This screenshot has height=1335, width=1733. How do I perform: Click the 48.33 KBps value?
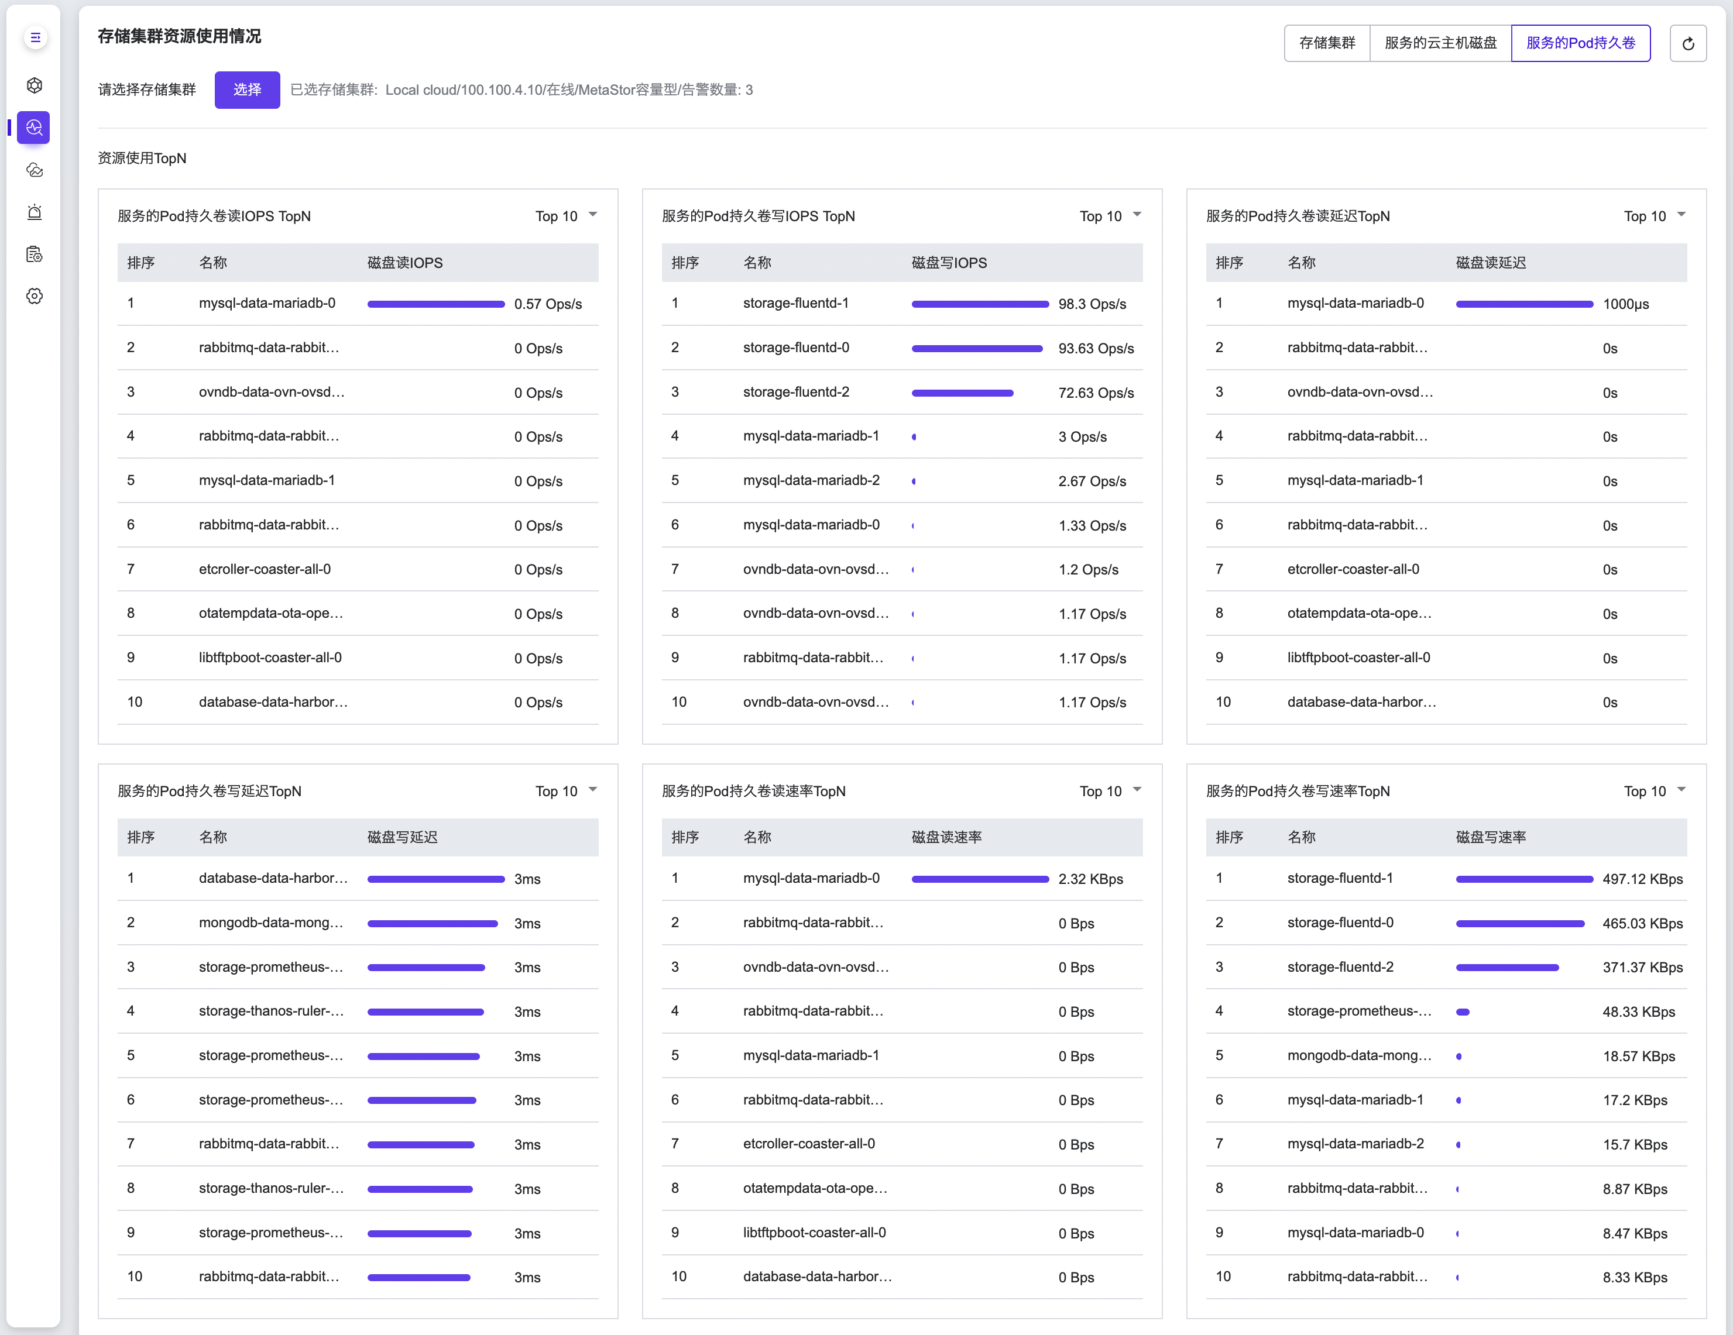[1639, 1011]
